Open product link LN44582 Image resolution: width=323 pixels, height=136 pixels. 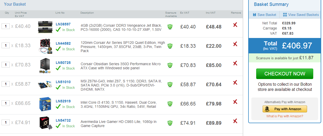tap(63, 43)
